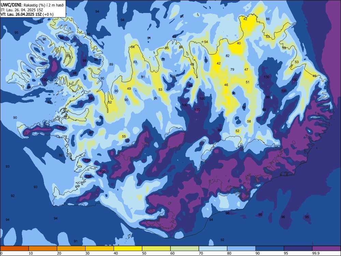
Task: Click the dark navy 95–99.9 legend swatch
Action: [298, 248]
